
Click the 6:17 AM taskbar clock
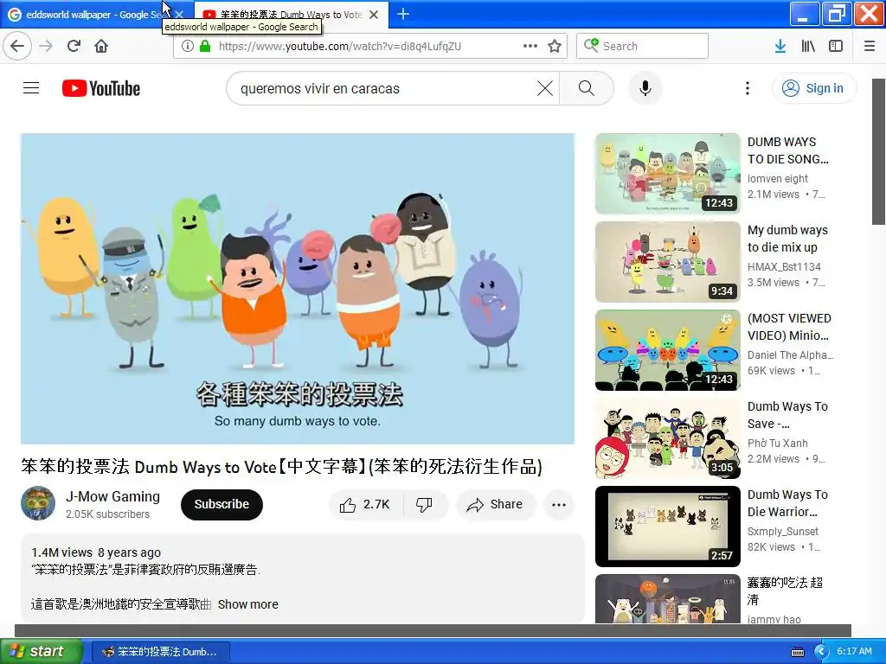tap(854, 651)
